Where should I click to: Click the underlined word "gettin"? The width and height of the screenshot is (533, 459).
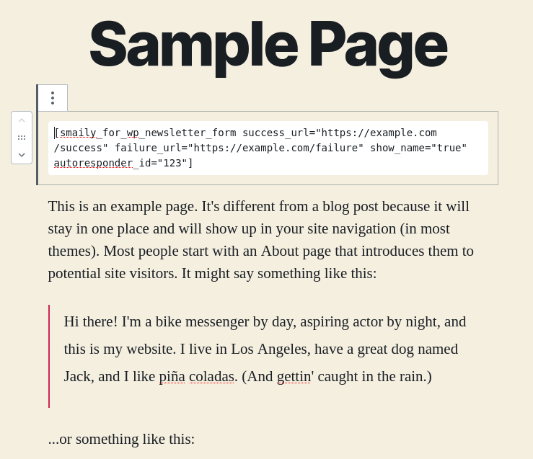click(294, 376)
